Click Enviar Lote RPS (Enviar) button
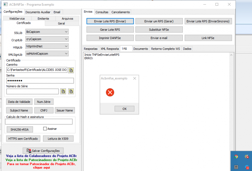This screenshot has width=252, height=171. pyautogui.click(x=110, y=21)
